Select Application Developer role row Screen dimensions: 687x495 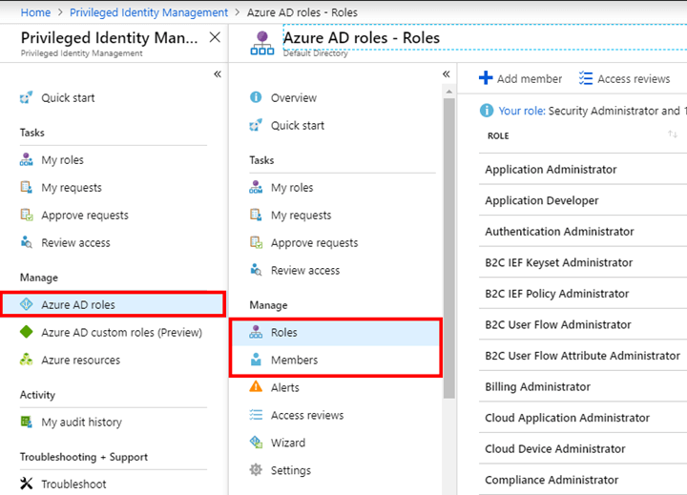click(x=583, y=200)
